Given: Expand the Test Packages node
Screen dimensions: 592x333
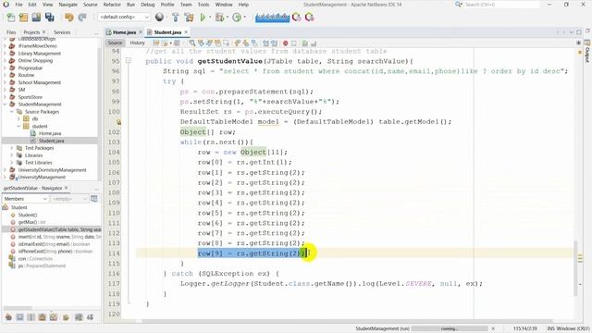Looking at the screenshot, I should point(12,148).
